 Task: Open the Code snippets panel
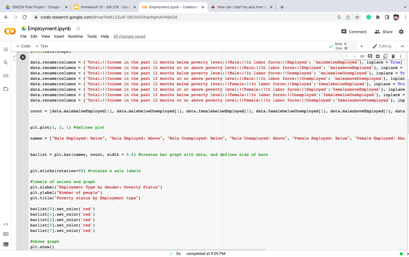(6, 224)
